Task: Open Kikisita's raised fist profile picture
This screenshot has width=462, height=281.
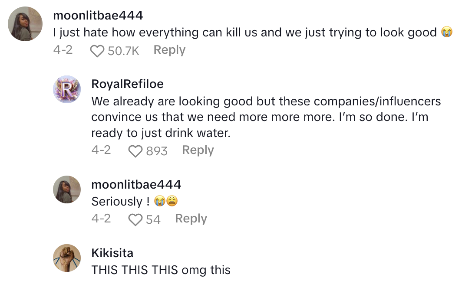Action: [x=67, y=258]
